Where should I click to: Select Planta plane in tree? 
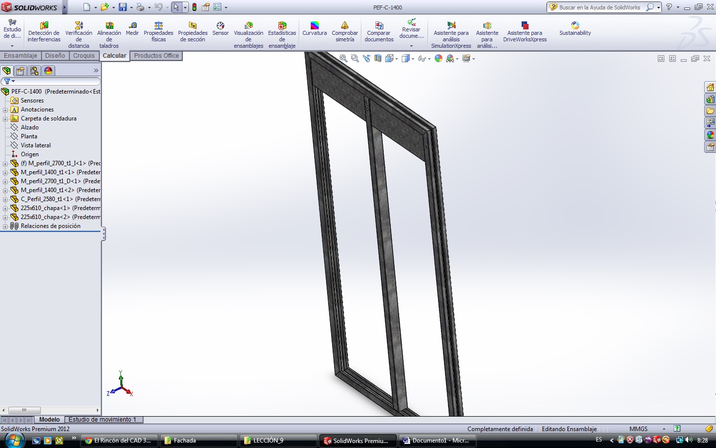point(29,136)
